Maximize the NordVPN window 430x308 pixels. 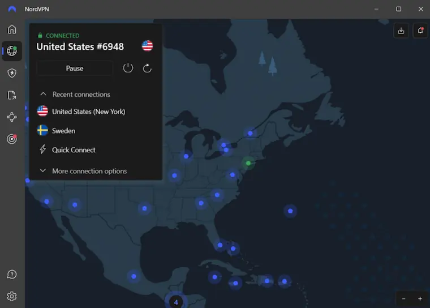click(x=398, y=9)
